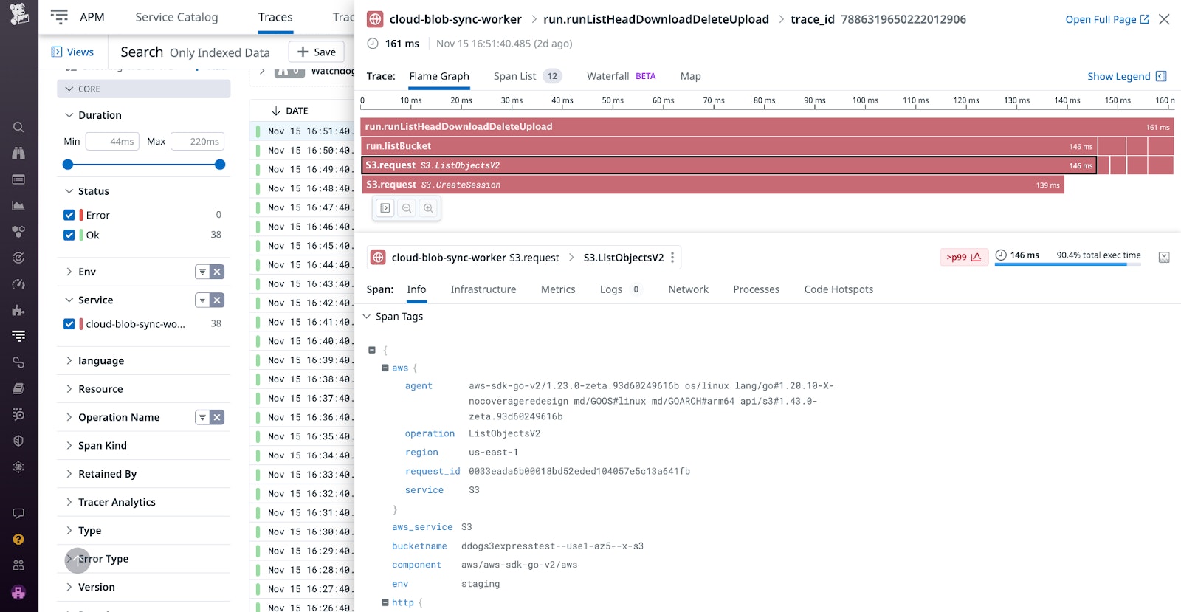Image resolution: width=1181 pixels, height=612 pixels.
Task: Open the Infrastructure span tab
Action: [x=483, y=289]
